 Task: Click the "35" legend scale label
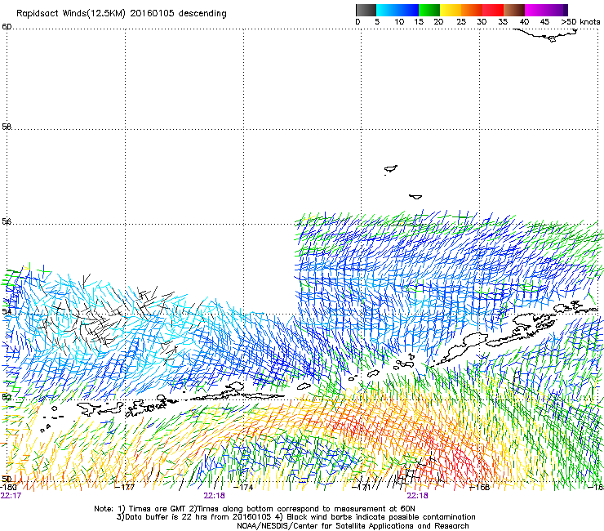point(503,21)
